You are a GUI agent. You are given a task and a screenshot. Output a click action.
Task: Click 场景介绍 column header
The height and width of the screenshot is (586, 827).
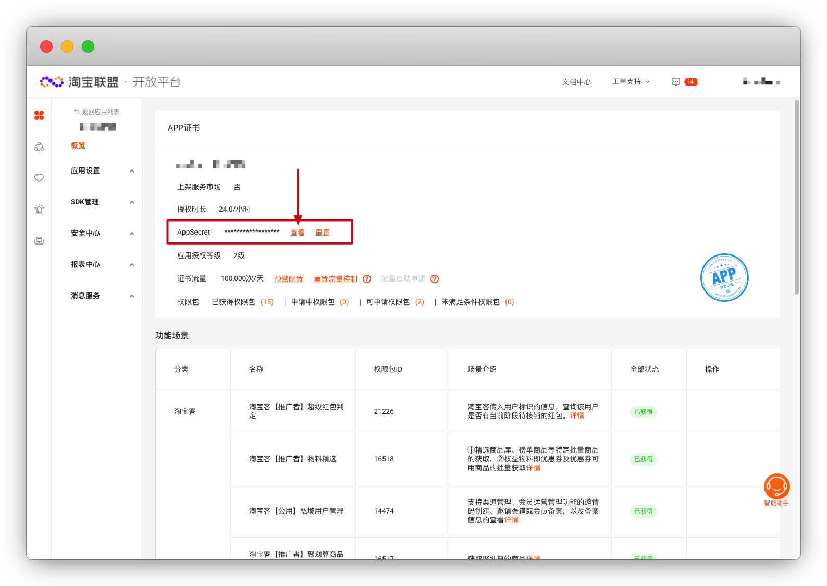click(482, 369)
